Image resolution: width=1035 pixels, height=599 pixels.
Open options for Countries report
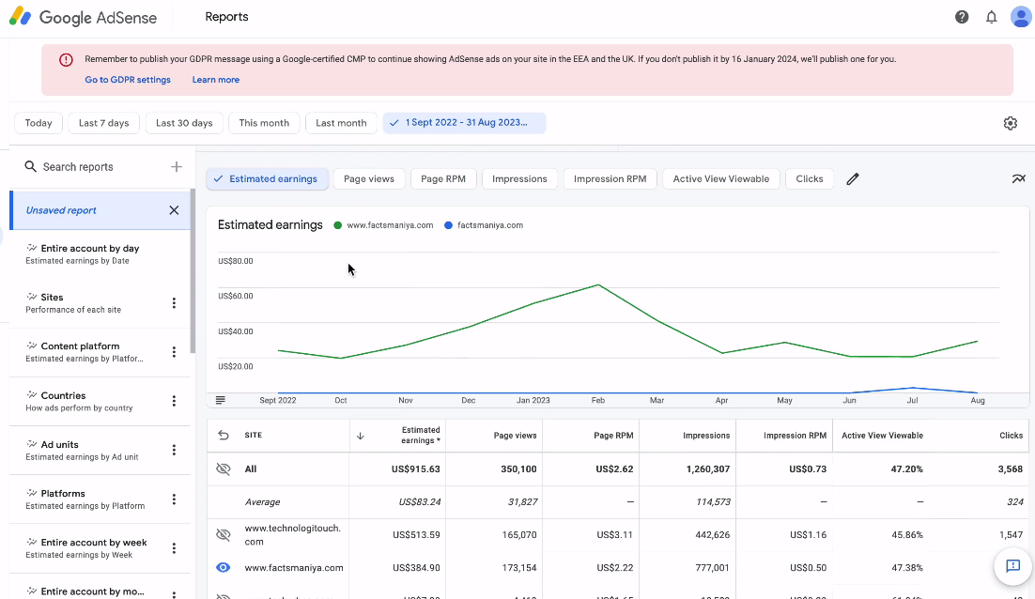174,401
